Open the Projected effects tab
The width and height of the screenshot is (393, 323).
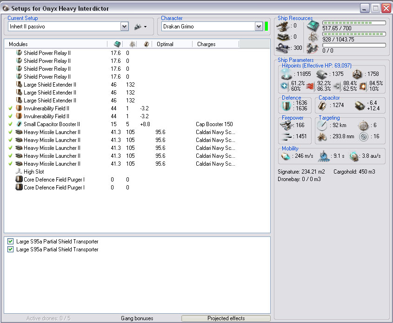(226, 318)
